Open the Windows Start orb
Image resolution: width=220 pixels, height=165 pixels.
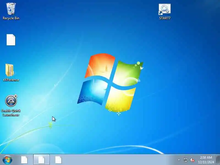[7, 160]
